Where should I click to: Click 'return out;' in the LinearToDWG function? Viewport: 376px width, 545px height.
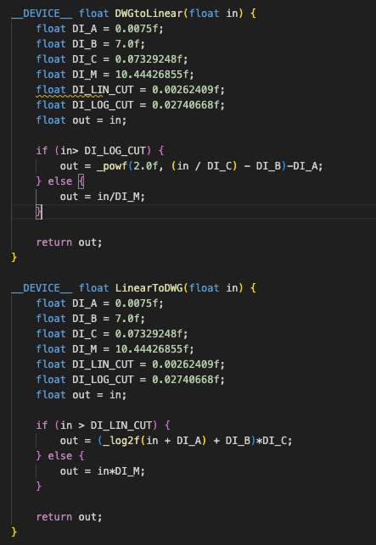coord(69,517)
